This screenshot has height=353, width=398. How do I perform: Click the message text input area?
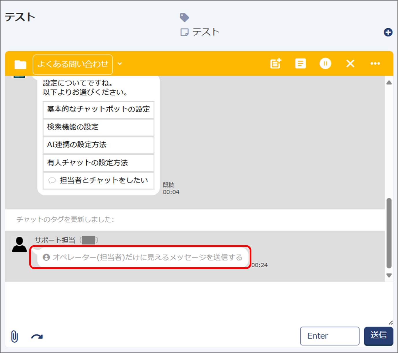199,303
